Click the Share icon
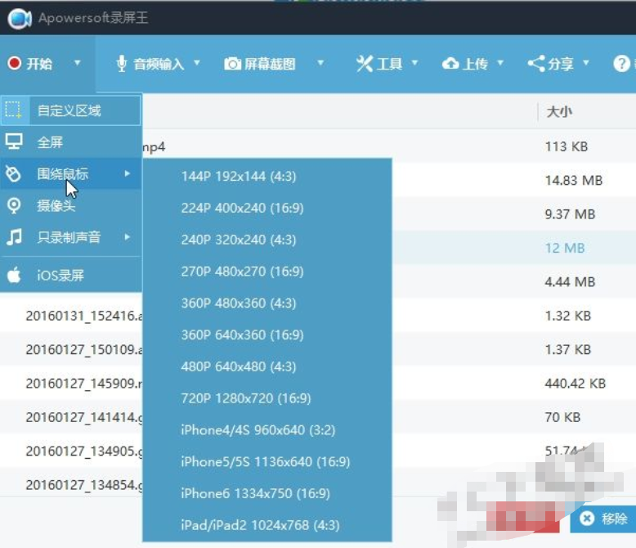 [536, 64]
